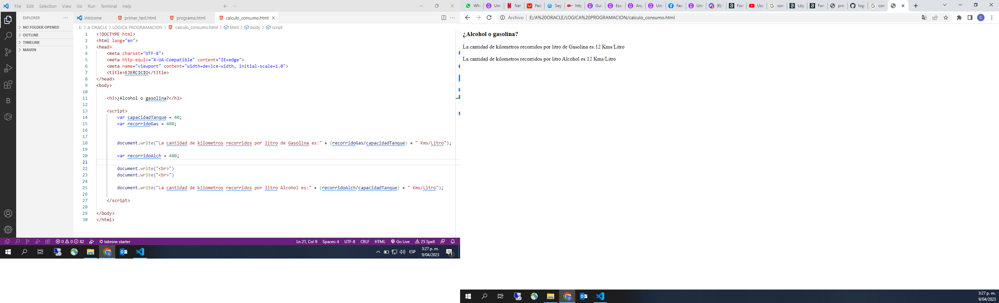Open the Source Control view
This screenshot has width=999, height=303.
[x=8, y=52]
